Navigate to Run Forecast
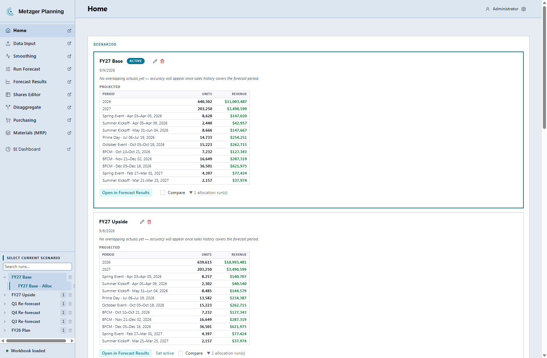The height and width of the screenshot is (358, 547). point(37,69)
